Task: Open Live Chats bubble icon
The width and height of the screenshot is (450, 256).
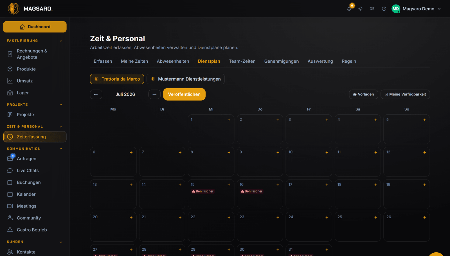Action: tap(10, 171)
